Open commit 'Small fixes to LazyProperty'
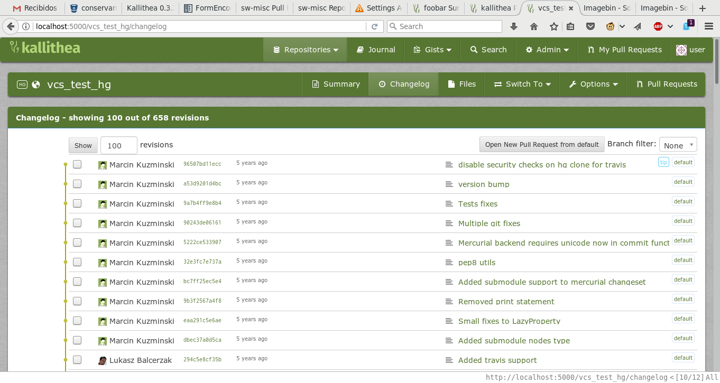The height and width of the screenshot is (383, 720). pyautogui.click(x=509, y=321)
